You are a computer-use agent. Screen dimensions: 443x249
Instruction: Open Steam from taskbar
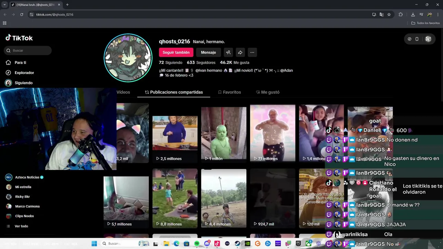[x=237, y=243]
